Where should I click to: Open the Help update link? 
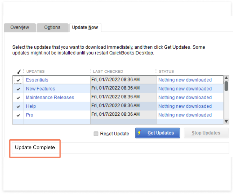pyautogui.click(x=31, y=106)
